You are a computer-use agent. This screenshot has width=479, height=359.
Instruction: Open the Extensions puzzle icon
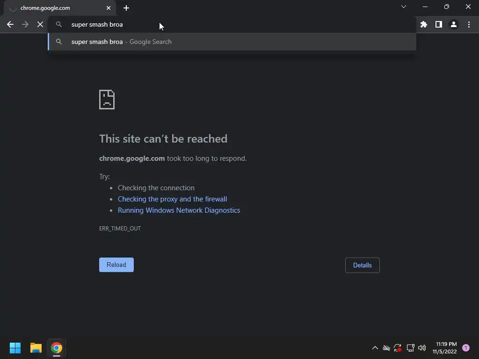point(423,24)
